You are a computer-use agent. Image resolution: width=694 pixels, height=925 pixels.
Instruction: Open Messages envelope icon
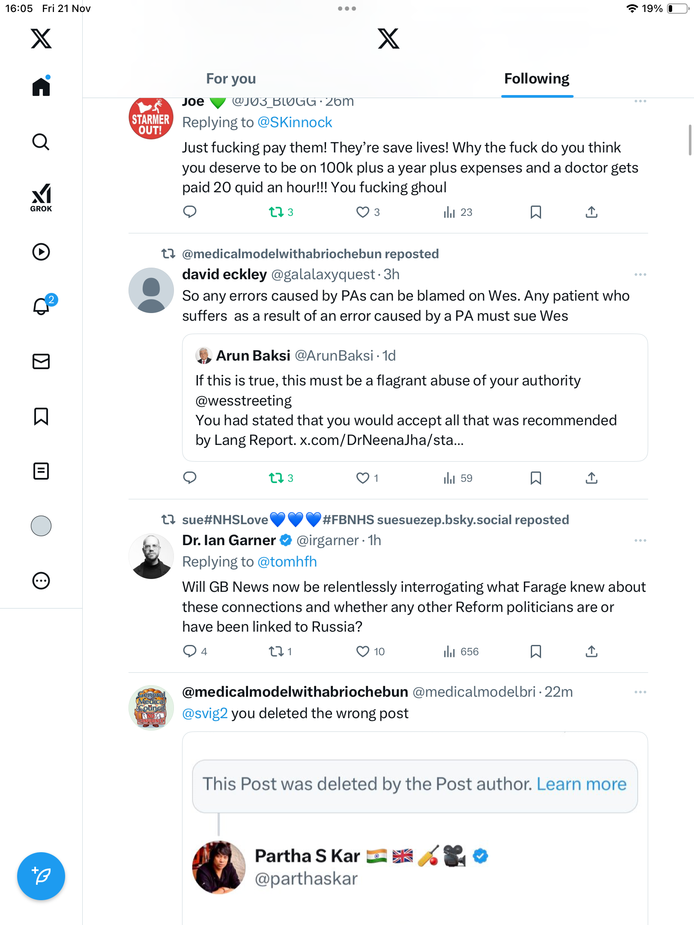[41, 361]
